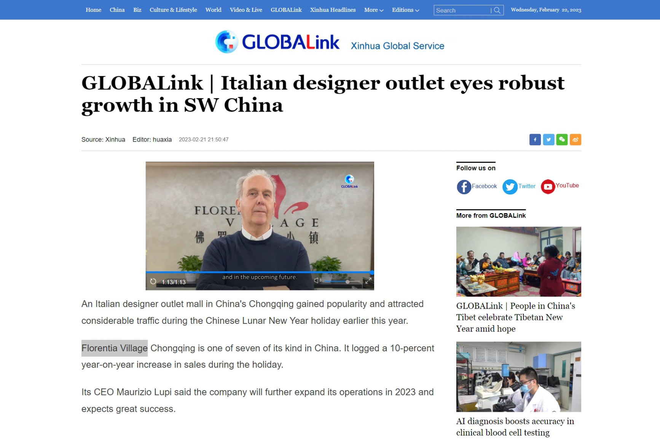Share article via Facebook icon
Screen dimensions: 660x443
coord(535,140)
